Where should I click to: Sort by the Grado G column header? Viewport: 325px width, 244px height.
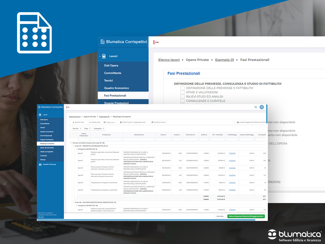[177, 135]
